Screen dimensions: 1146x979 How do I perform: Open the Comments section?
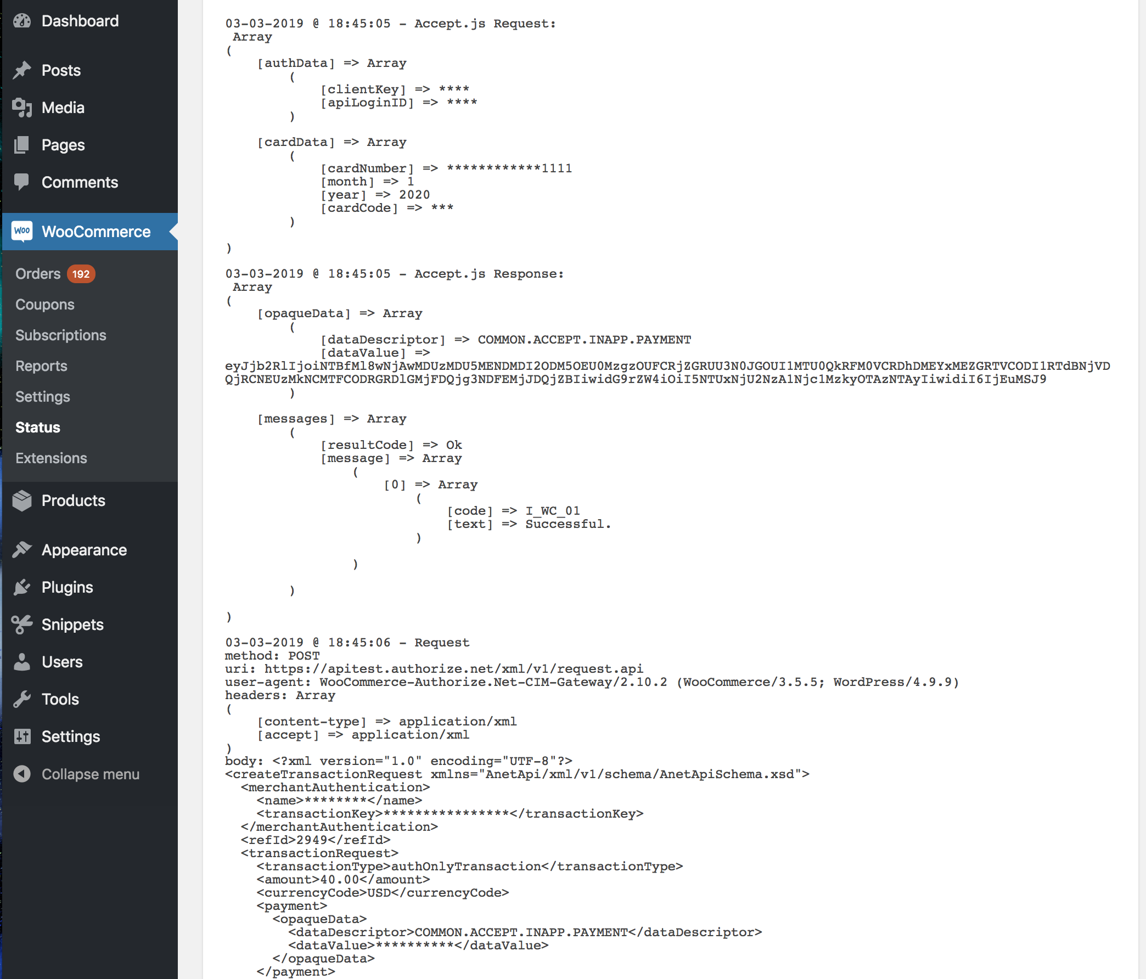(x=80, y=182)
